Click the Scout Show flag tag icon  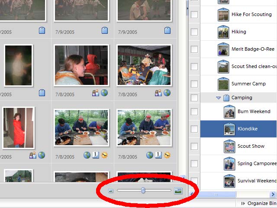(229, 146)
